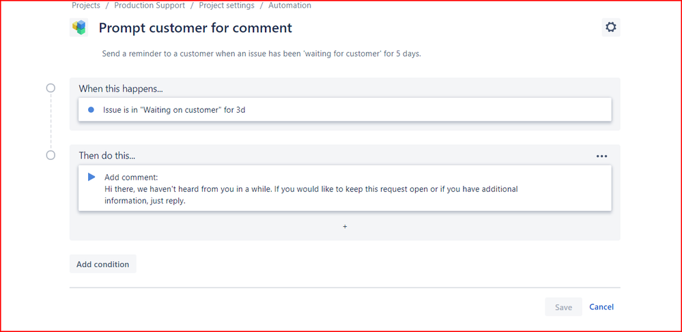Edit the rule title Prompt customer for comment
This screenshot has width=682, height=332.
click(195, 28)
